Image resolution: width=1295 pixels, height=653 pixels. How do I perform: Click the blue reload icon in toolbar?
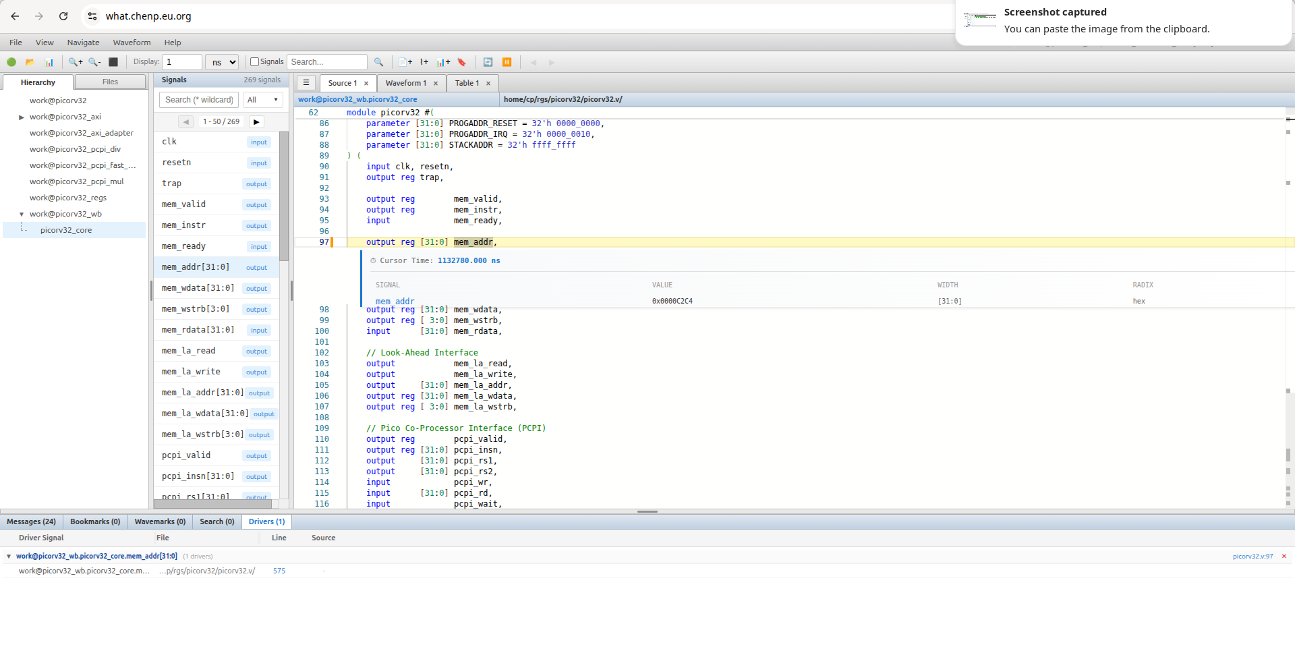488,62
